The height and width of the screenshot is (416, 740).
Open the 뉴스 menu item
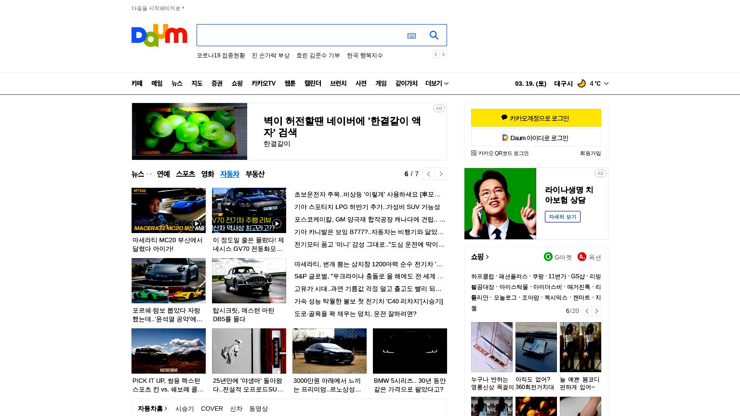point(177,83)
